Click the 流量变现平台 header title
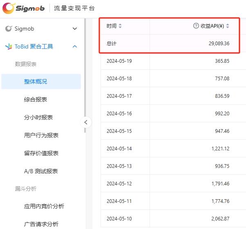 tap(74, 8)
